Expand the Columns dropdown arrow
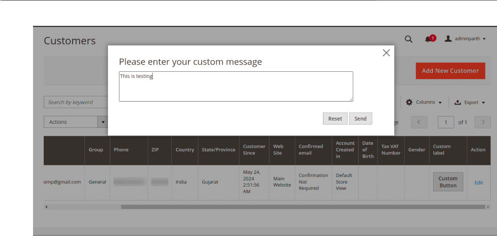This screenshot has width=497, height=237. point(440,102)
